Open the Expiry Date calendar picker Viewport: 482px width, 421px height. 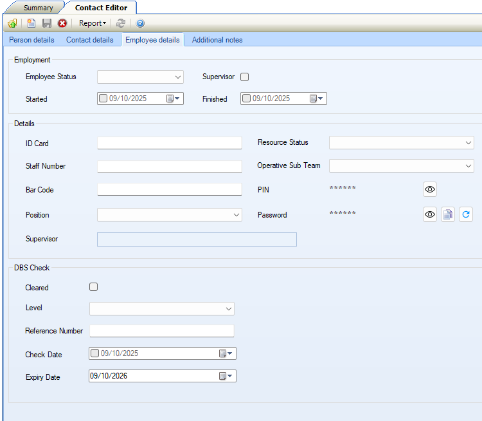point(226,376)
